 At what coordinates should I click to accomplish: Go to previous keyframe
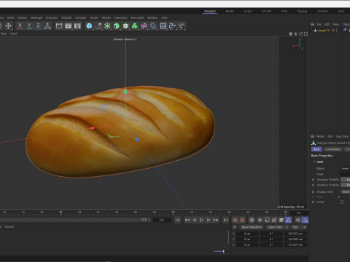coord(187,220)
